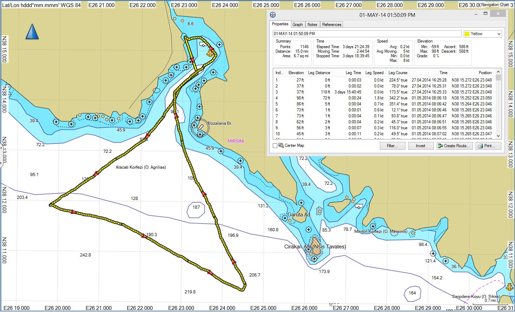Click the blue north arrow on the map

click(x=32, y=32)
